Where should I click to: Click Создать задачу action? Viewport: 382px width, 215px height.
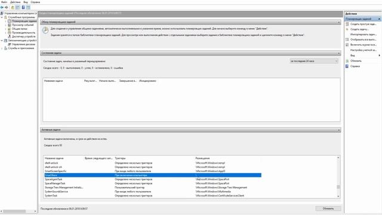point(359,29)
